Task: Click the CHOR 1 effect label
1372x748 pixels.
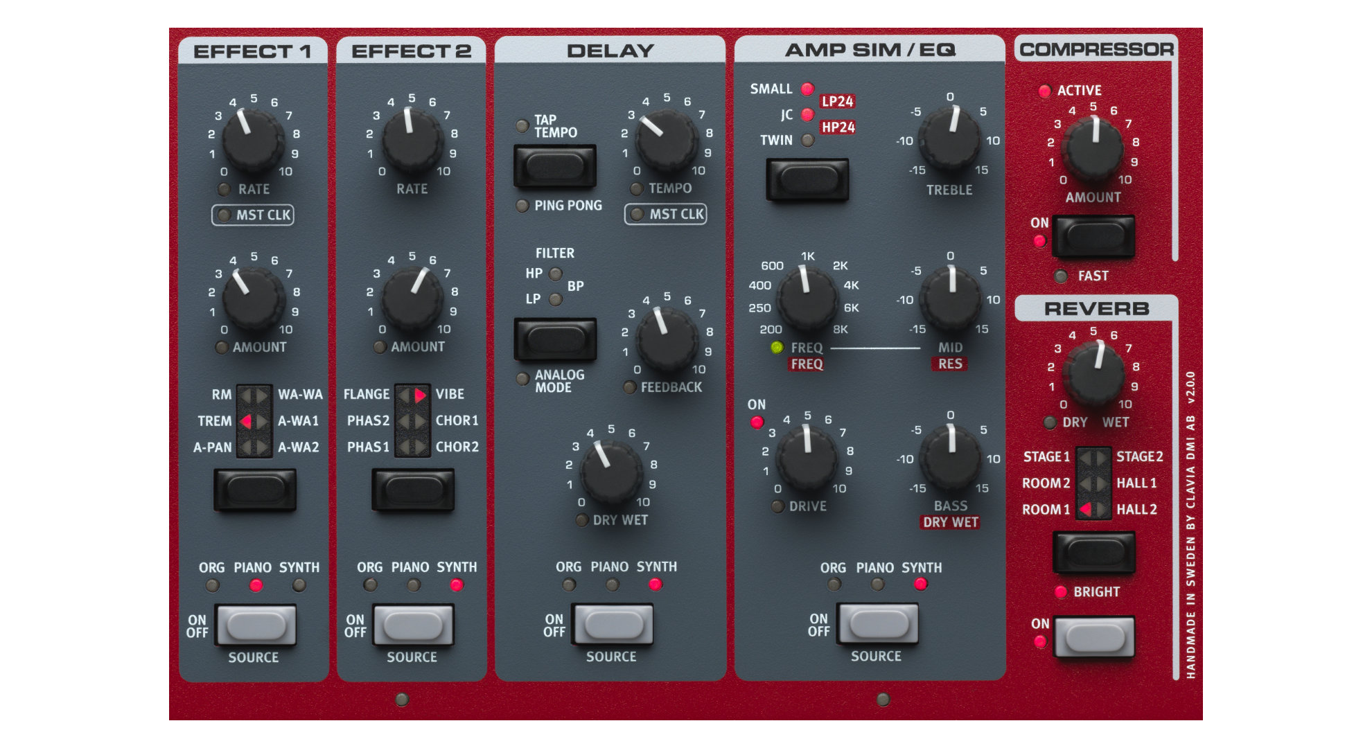Action: (x=457, y=420)
